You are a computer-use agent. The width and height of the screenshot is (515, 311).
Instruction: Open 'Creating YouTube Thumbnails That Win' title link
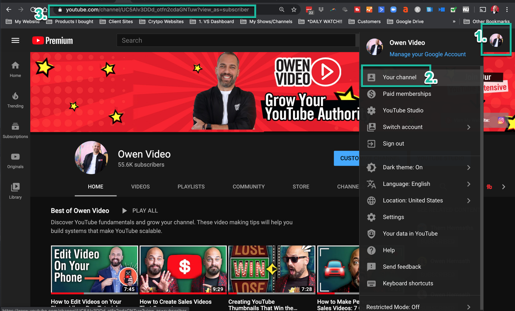click(x=263, y=305)
